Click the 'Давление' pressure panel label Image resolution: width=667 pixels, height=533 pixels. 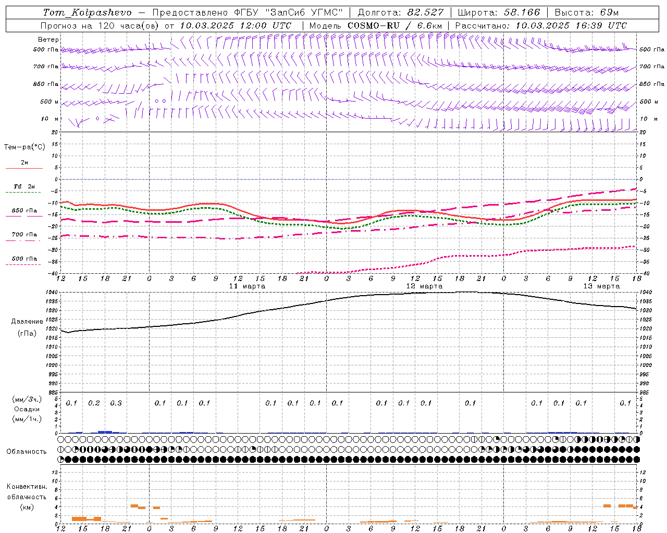click(27, 322)
